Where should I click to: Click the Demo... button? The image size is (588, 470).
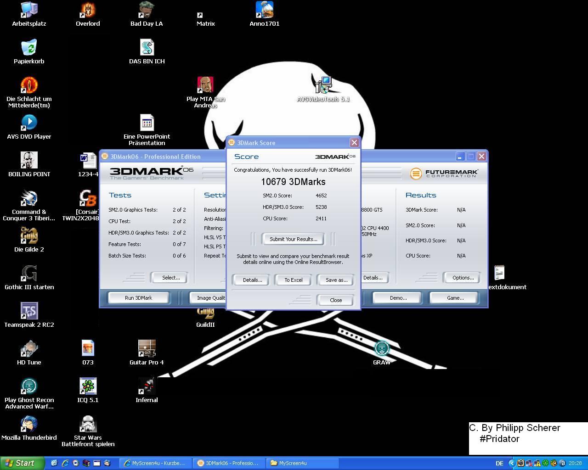click(398, 298)
